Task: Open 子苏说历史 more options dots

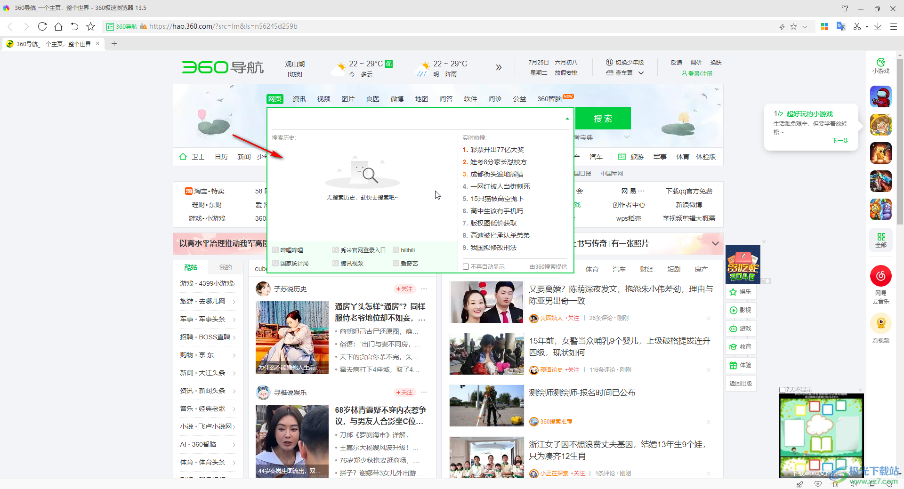Action: [x=424, y=289]
